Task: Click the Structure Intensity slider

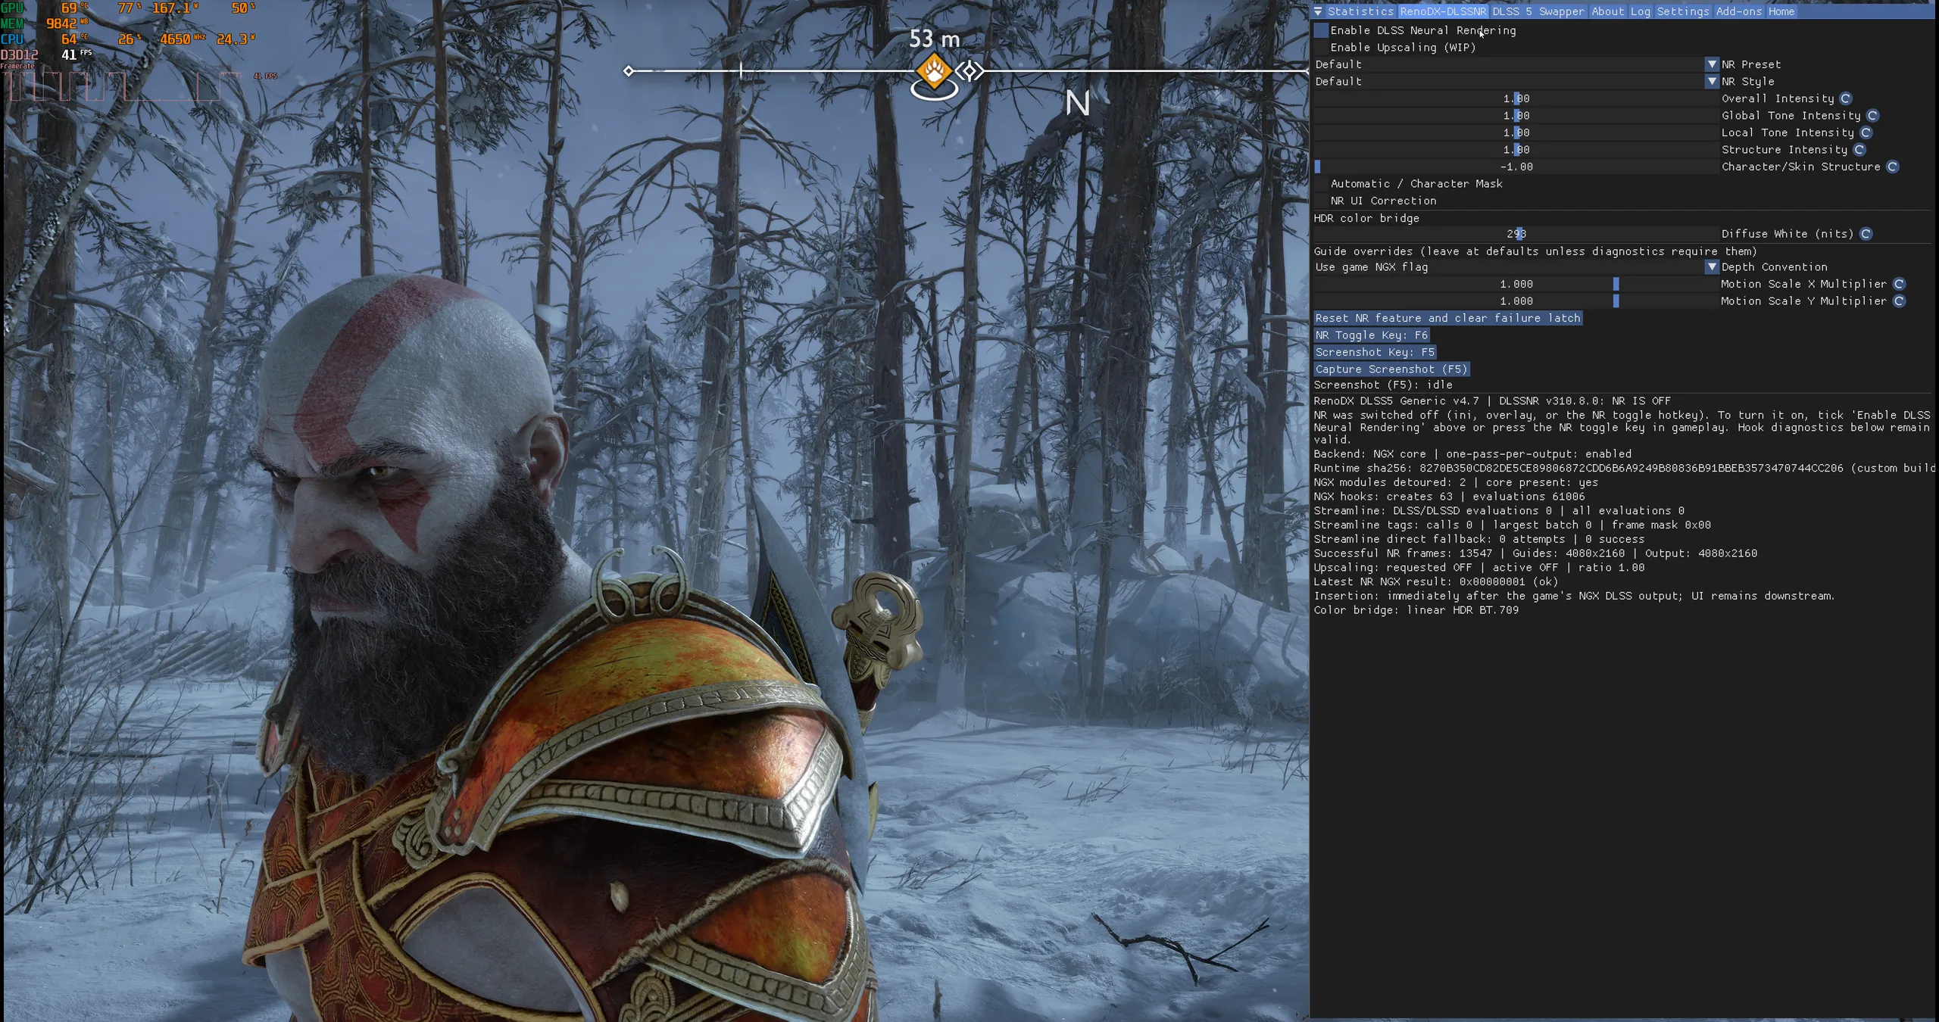Action: (1516, 150)
